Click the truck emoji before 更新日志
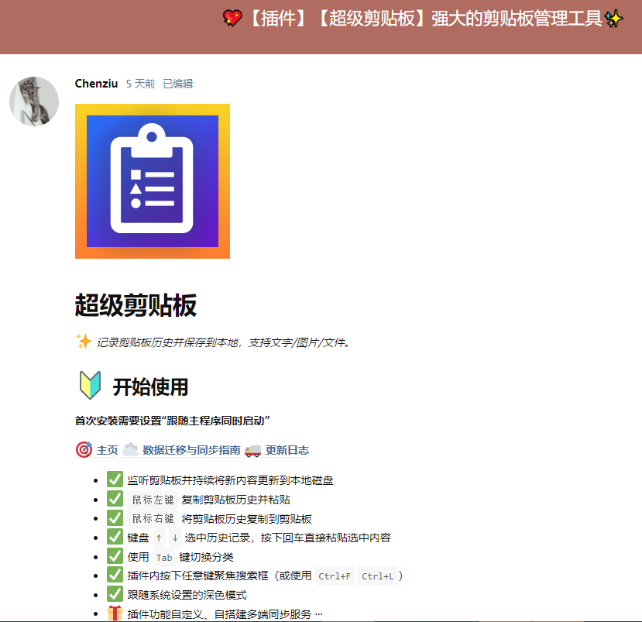 coord(252,451)
